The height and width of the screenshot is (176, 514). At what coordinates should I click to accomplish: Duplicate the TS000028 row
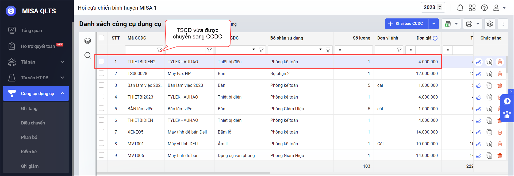489,74
